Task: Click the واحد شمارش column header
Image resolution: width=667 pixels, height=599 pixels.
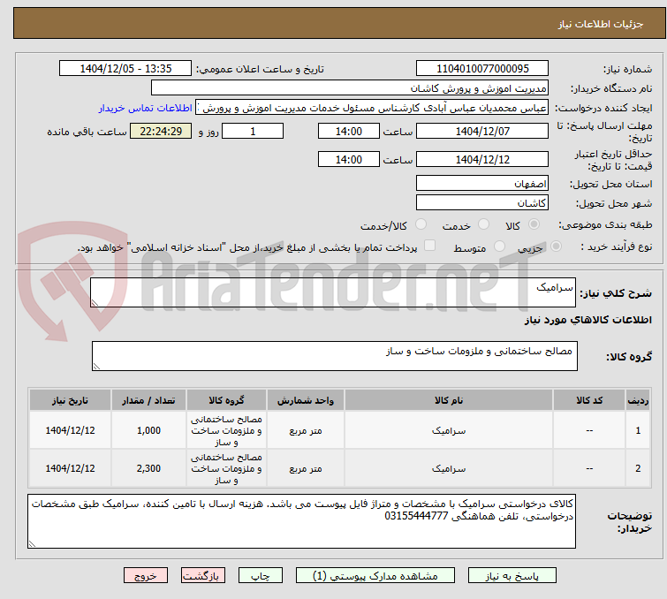Action: point(306,400)
